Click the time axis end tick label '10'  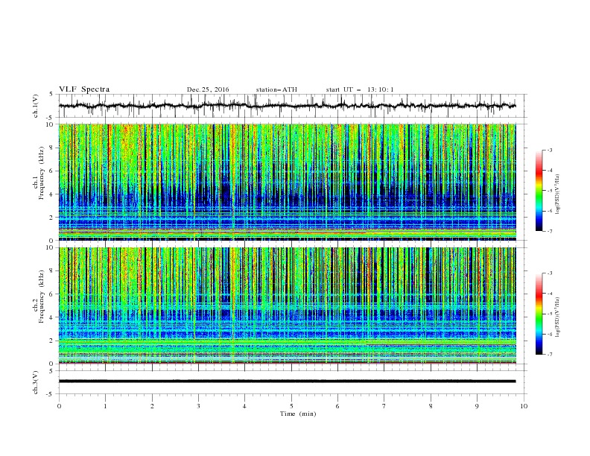click(524, 406)
